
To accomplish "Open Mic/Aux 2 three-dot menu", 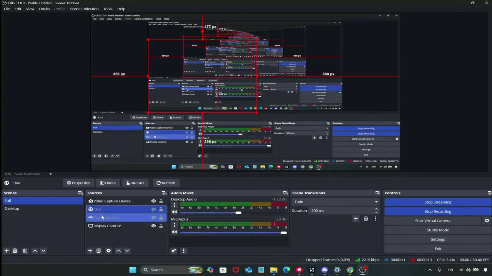I will 175,225.
